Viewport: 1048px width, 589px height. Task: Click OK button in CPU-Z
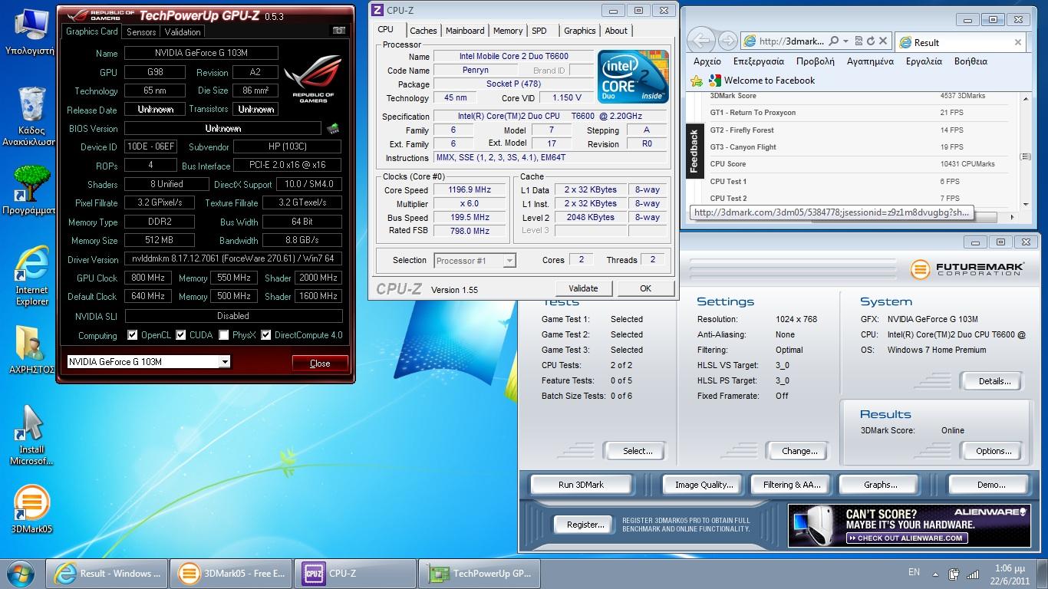(x=645, y=288)
